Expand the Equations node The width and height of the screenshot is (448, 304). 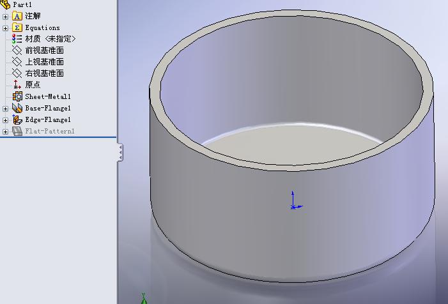(5, 28)
